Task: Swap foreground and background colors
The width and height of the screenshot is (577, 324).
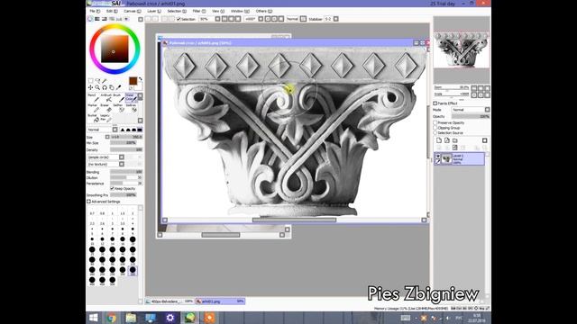Action: [141, 79]
